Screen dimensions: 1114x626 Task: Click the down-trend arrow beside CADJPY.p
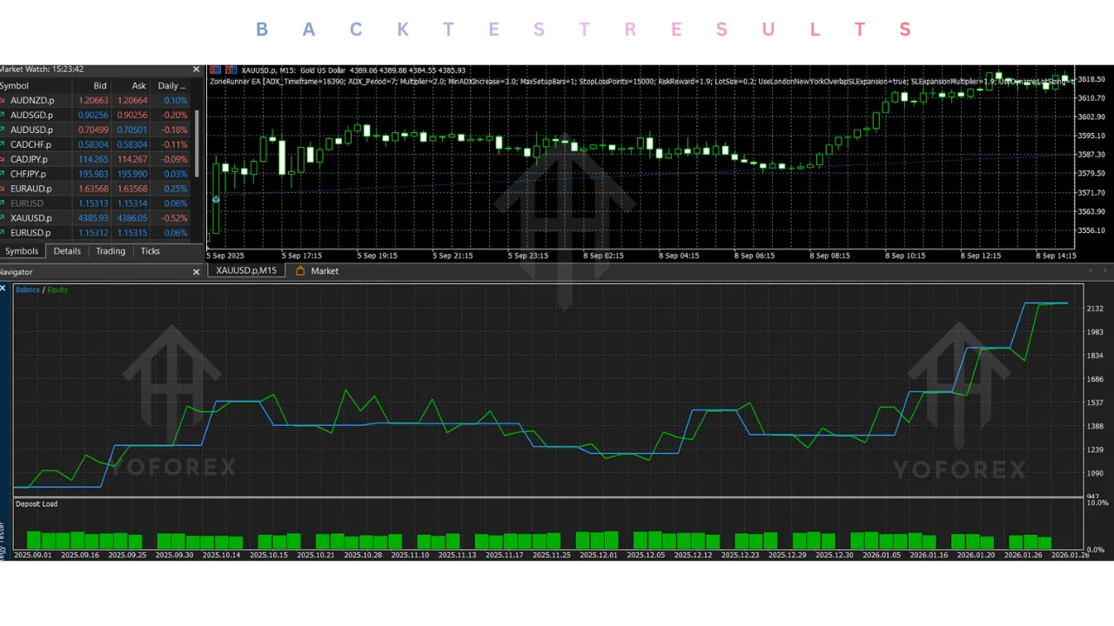[3, 159]
